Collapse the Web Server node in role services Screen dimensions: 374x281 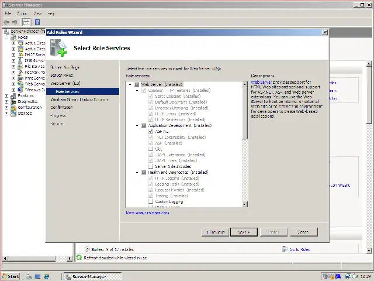[130, 84]
